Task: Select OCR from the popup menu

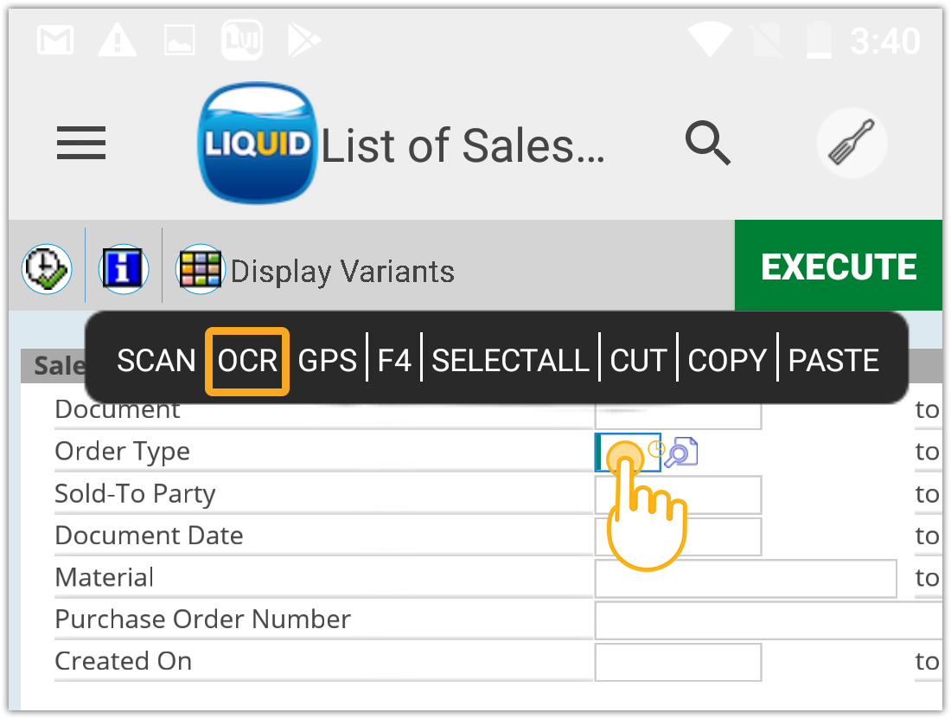Action: pos(247,361)
